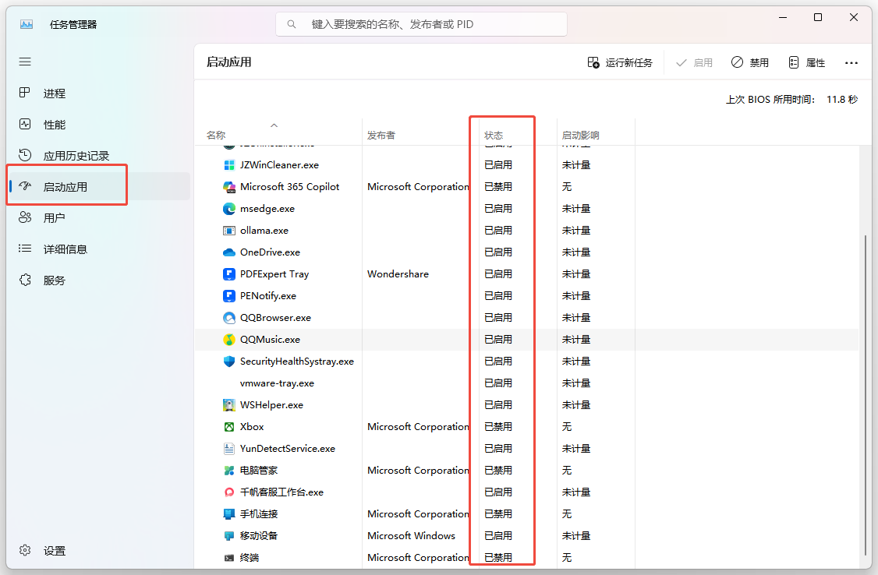Click 已启用 status of QQMusic.exe row
878x575 pixels.
(x=498, y=340)
